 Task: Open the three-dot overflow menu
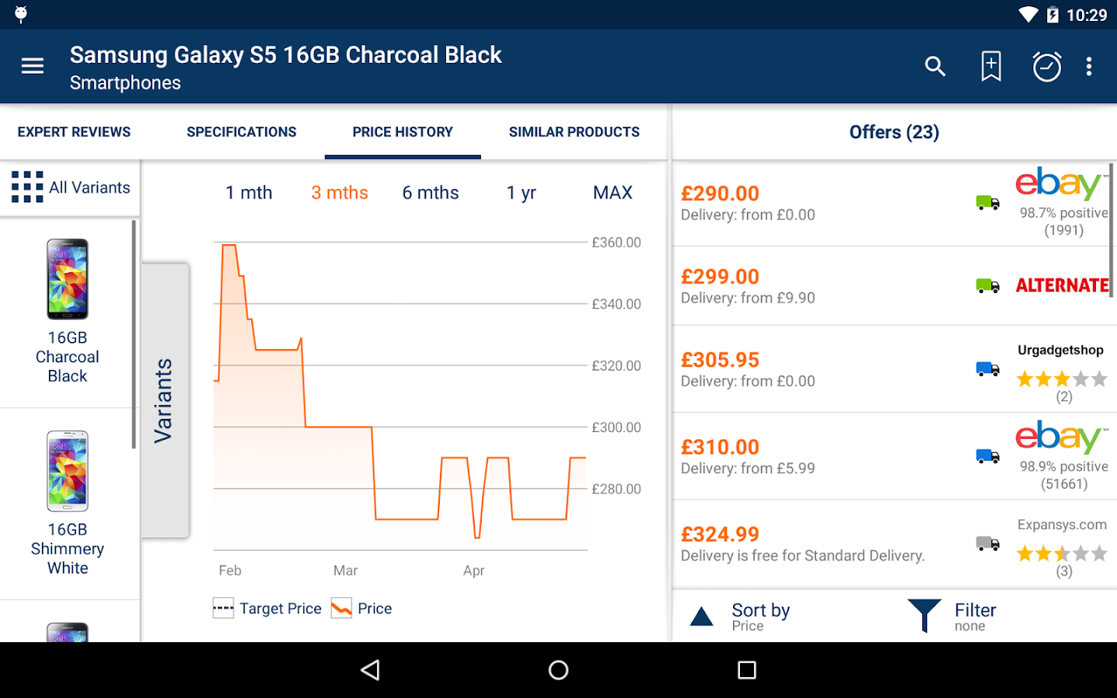tap(1089, 67)
